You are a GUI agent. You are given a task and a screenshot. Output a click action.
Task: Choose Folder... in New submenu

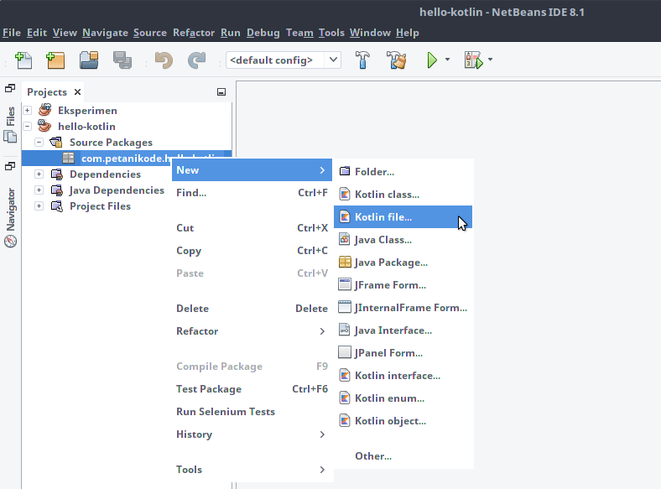point(403,172)
